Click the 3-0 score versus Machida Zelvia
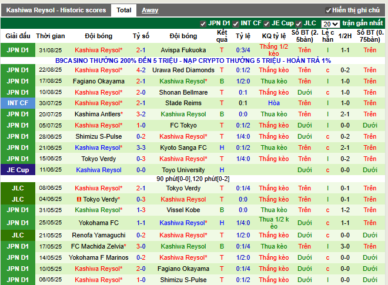 141,246
